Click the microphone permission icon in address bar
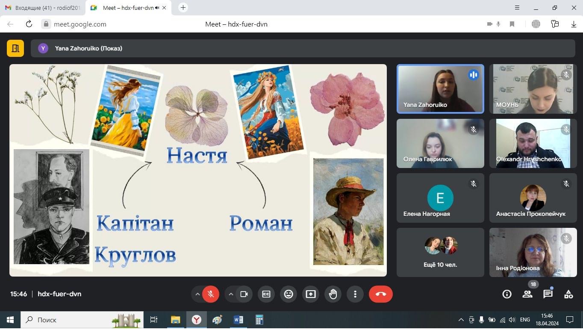This screenshot has height=330, width=583. pyautogui.click(x=498, y=24)
